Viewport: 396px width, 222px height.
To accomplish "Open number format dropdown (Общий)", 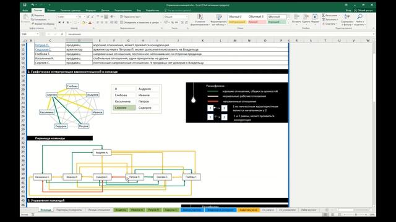I will (x=187, y=17).
